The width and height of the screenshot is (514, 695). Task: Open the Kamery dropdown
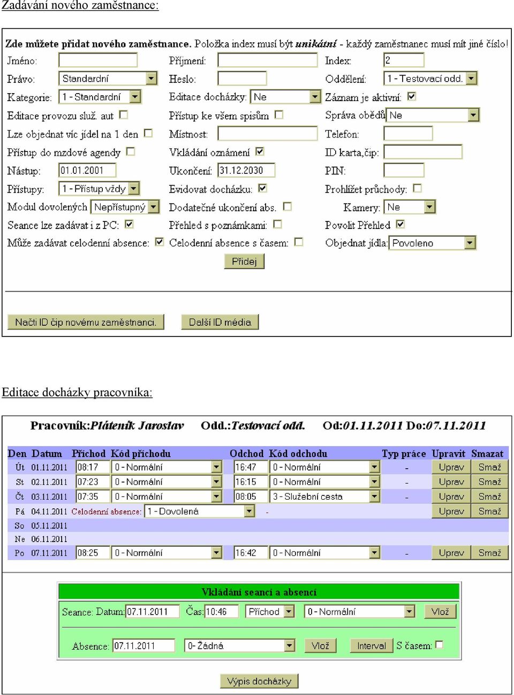coord(410,207)
